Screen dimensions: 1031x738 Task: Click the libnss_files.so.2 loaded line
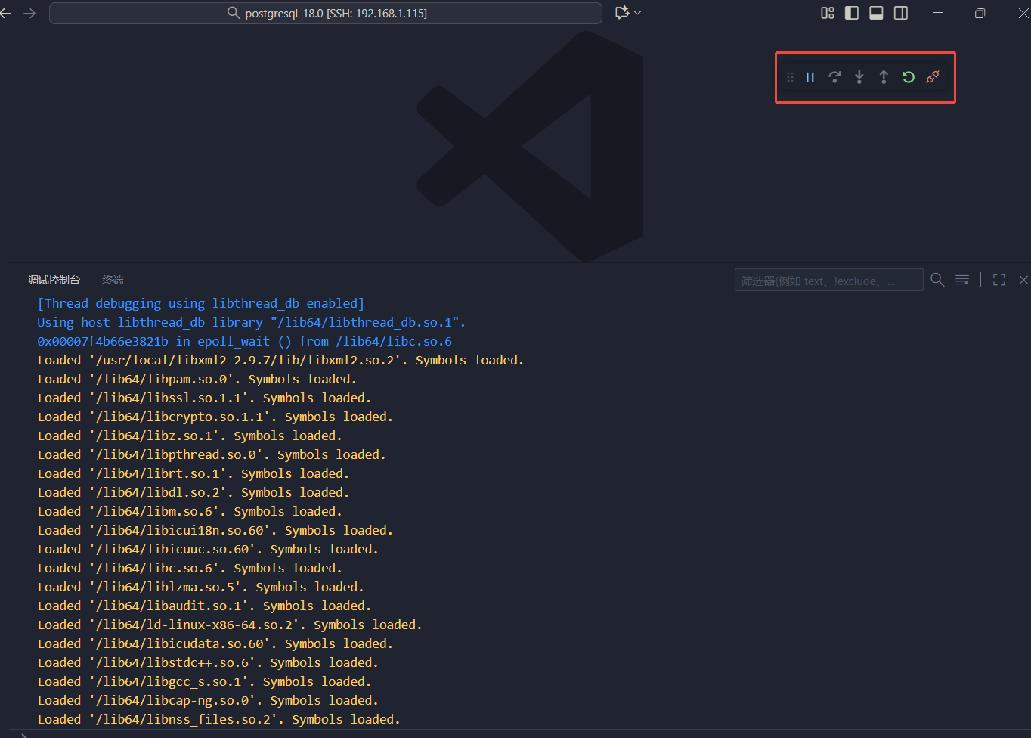pos(219,719)
